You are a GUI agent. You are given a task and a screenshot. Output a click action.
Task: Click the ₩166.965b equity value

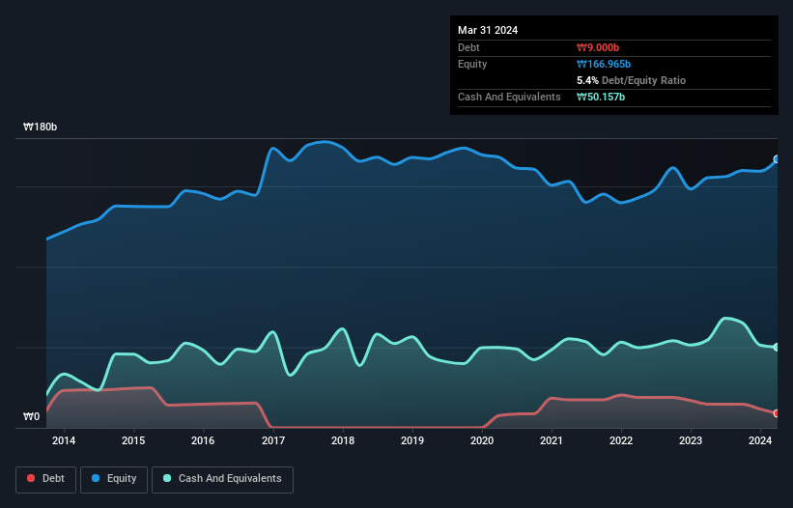point(604,64)
